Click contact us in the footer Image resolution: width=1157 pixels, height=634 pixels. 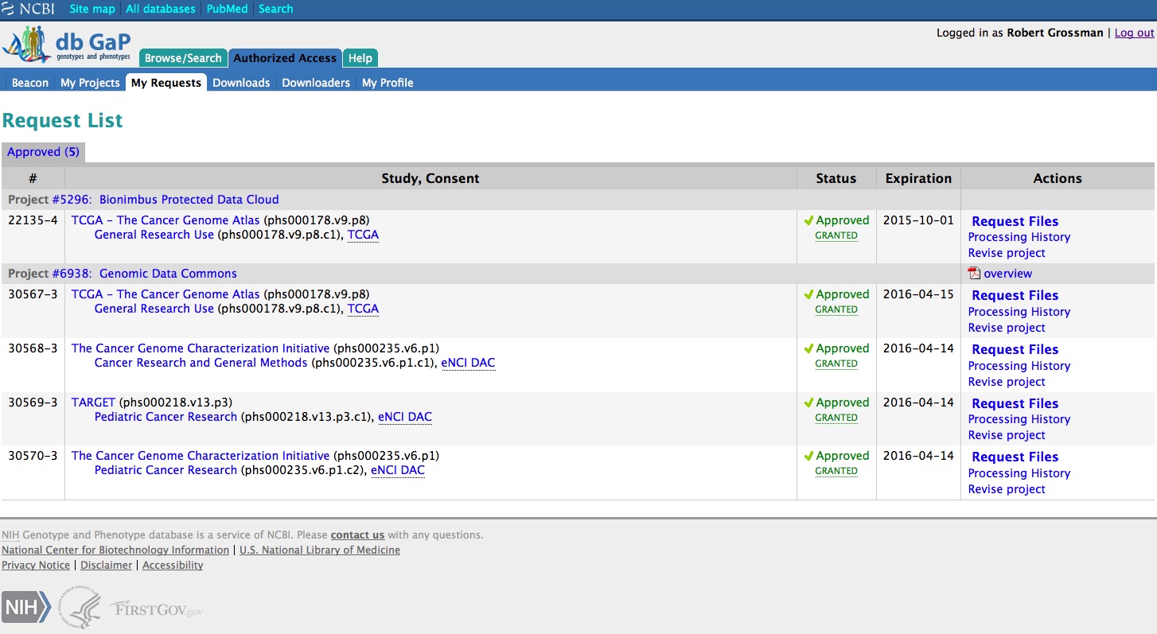tap(357, 535)
